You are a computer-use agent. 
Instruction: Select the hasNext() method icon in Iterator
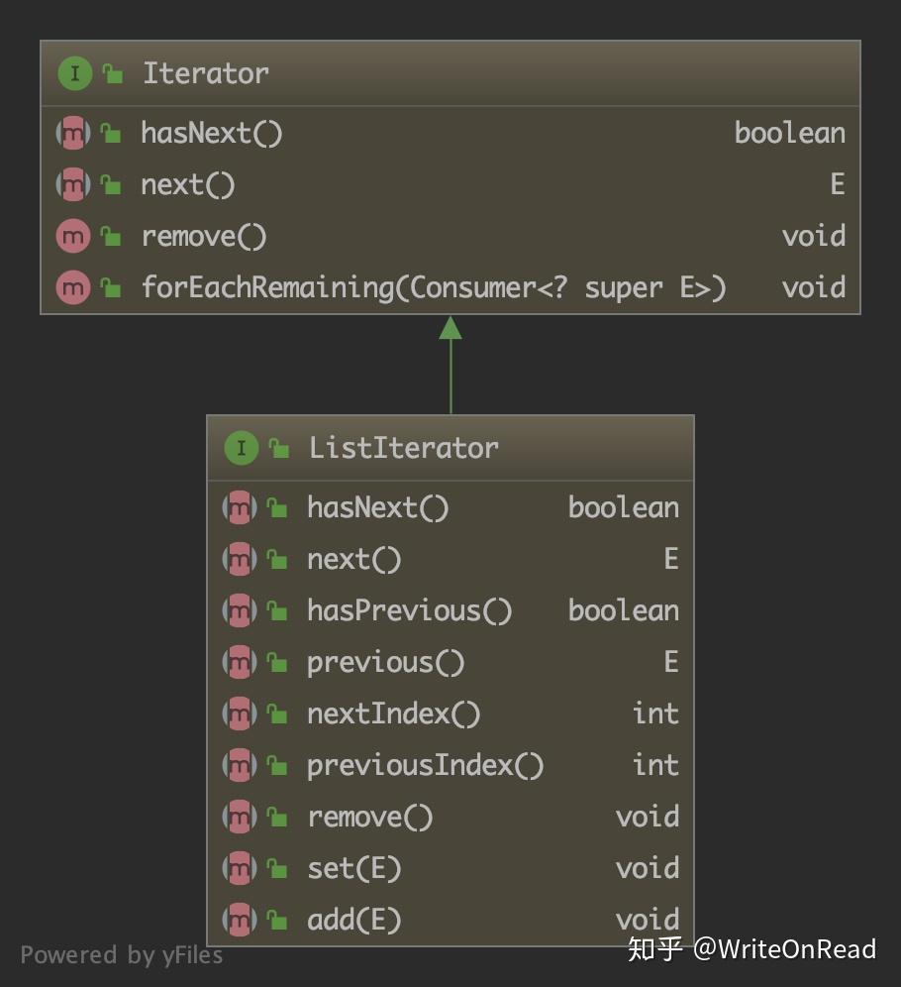[x=71, y=133]
